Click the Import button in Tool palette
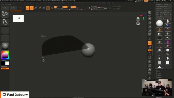The width and height of the screenshot is (174, 98). pyautogui.click(x=160, y=11)
